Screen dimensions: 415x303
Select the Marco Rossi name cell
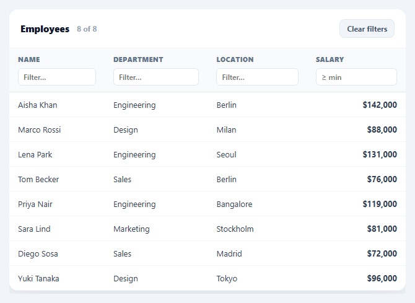40,130
